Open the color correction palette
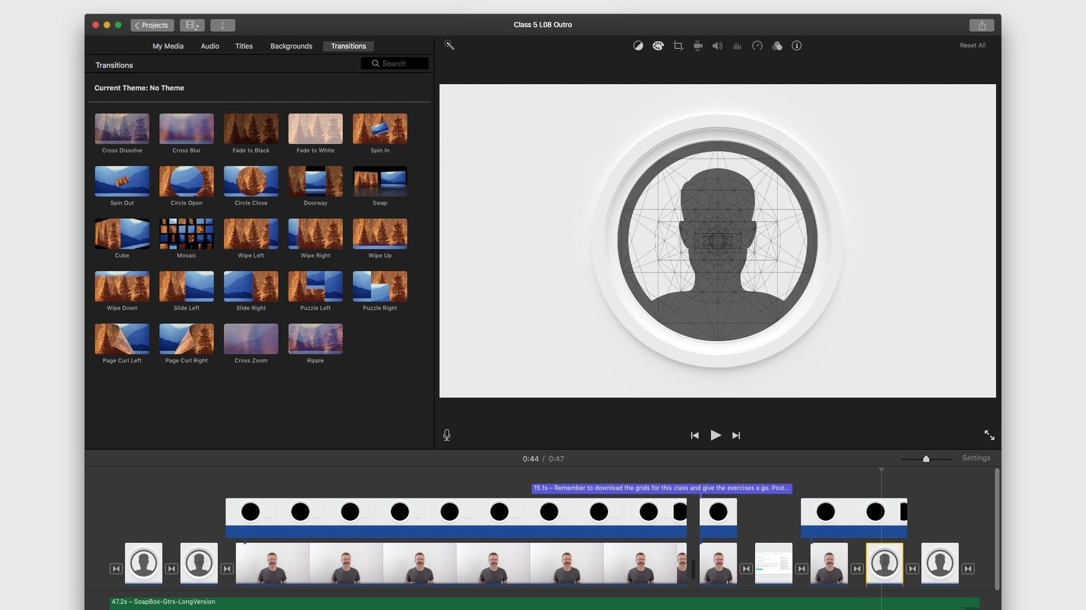This screenshot has height=610, width=1086. pos(658,46)
